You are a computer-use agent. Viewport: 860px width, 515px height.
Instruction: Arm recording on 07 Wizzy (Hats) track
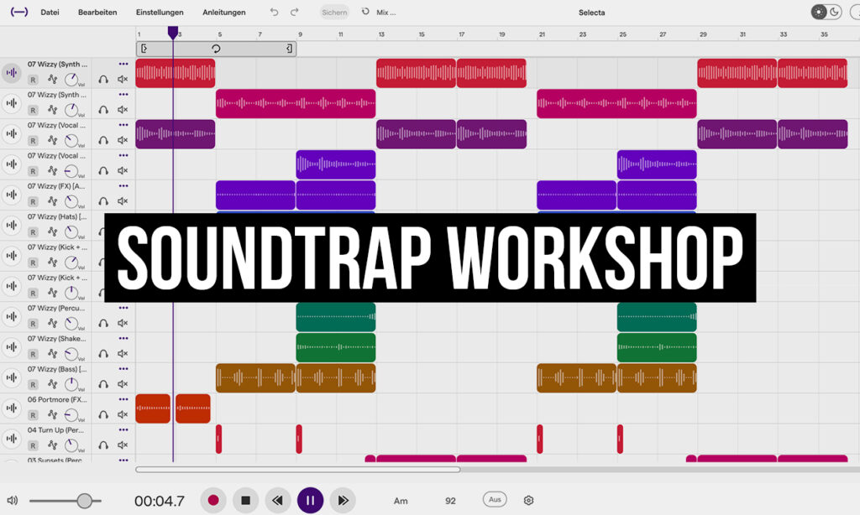[33, 232]
